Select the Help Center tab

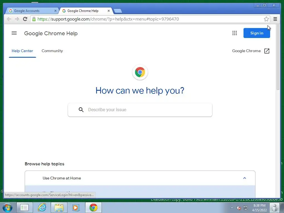(x=22, y=51)
